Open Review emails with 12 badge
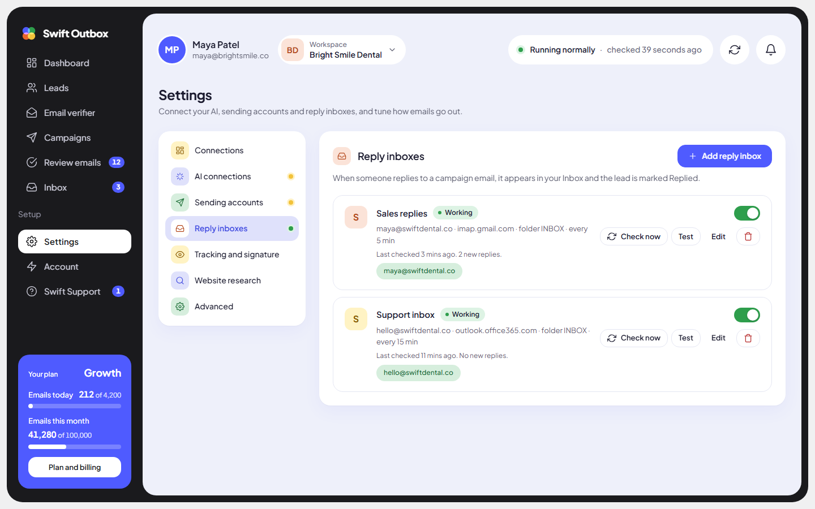 tap(75, 162)
